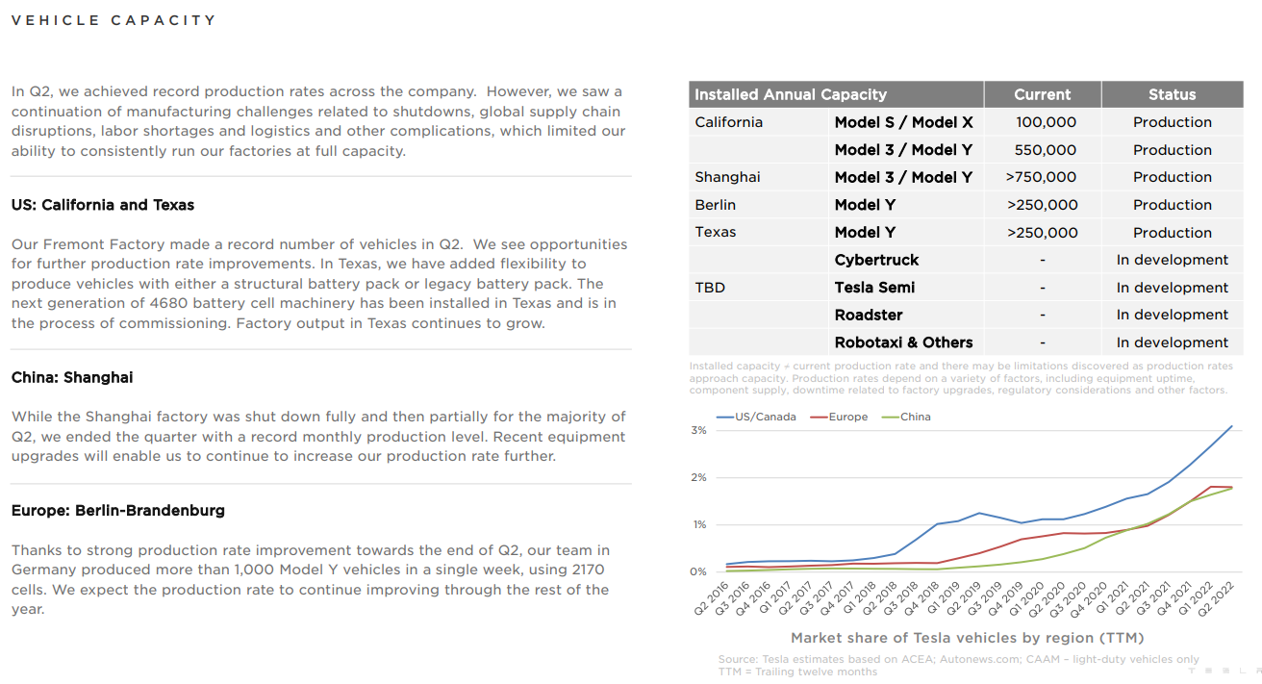Click the paragraph starting 'In Q2, we achieved'
The image size is (1262, 684).
318,121
